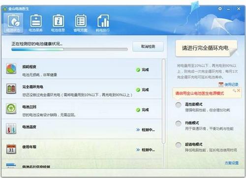The width and height of the screenshot is (246, 178).
Task: Open the 电池状态 tab
Action: pyautogui.click(x=13, y=23)
